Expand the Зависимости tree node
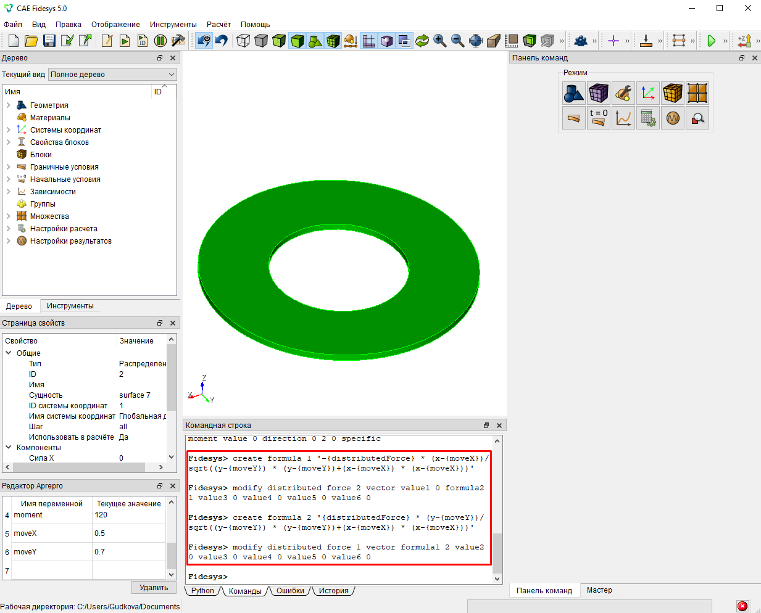Screen dimensions: 761x613 point(8,192)
